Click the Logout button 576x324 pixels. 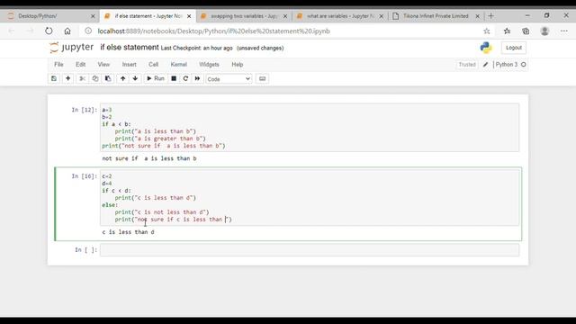point(514,48)
